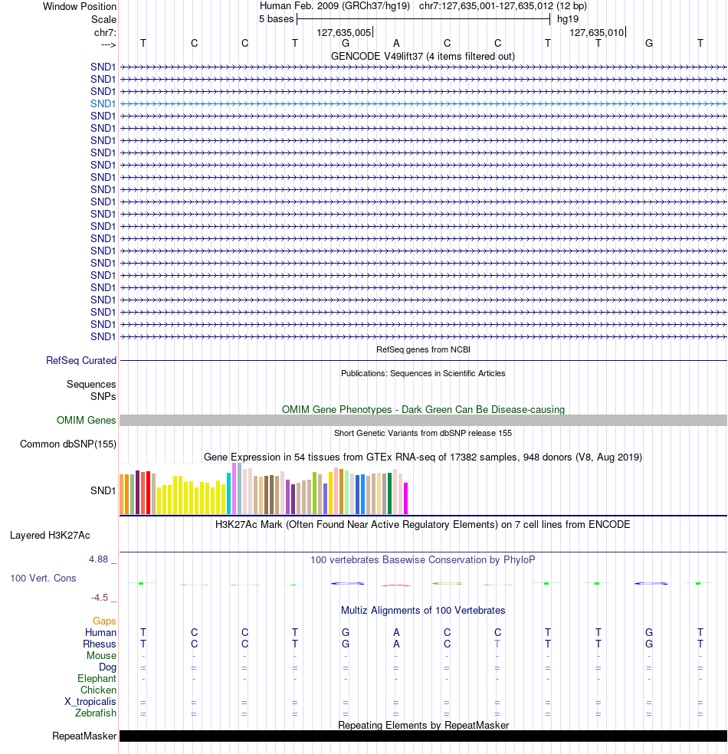The image size is (728, 754).
Task: Click the cyan bar in the GTEx chart
Action: coord(229,493)
